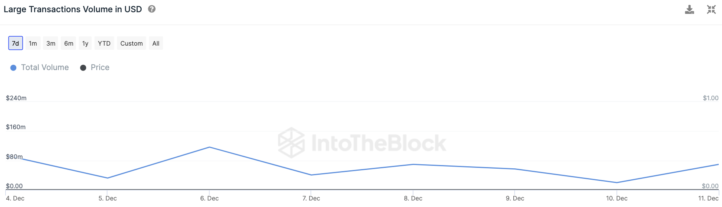Image resolution: width=722 pixels, height=207 pixels.
Task: Select the 7d time range
Action: point(16,43)
